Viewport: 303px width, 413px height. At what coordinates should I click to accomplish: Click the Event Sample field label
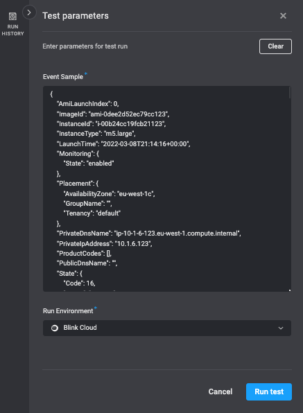tap(63, 77)
